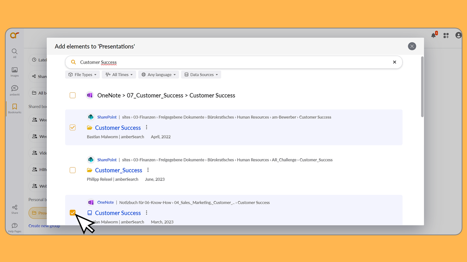467x262 pixels.
Task: Select the Bookmarks sidebar icon
Action: [x=15, y=109]
